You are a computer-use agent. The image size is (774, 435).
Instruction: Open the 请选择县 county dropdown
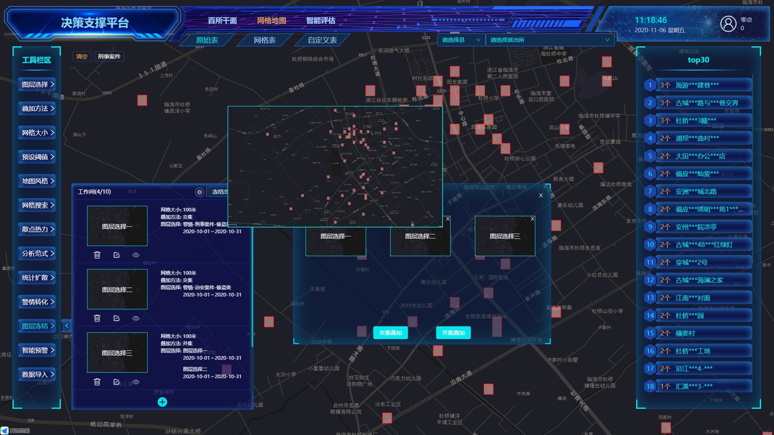(x=460, y=40)
